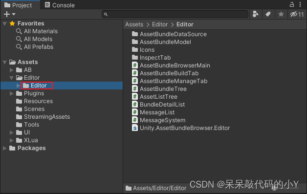Click Assets in the breadcrumb path
This screenshot has width=307, height=194.
[x=134, y=24]
